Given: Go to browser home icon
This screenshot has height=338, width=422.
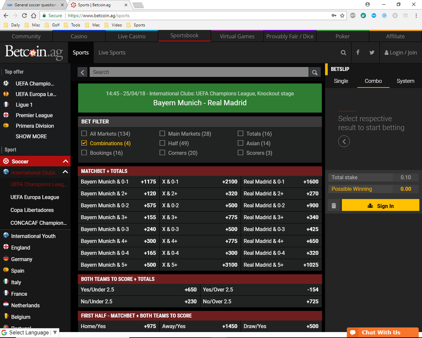Looking at the screenshot, I should [x=33, y=16].
